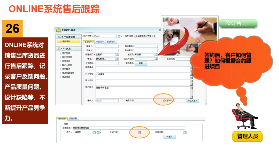This screenshot has height=157, width=279.
Task: Click into 公司網站 field
Action: pos(107,63)
